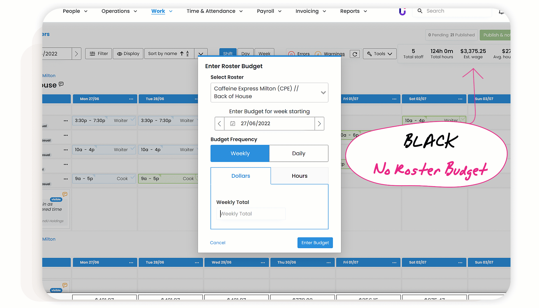The image size is (539, 308).
Task: Open Mon 27/06 column options ellipsis
Action: pos(131,99)
